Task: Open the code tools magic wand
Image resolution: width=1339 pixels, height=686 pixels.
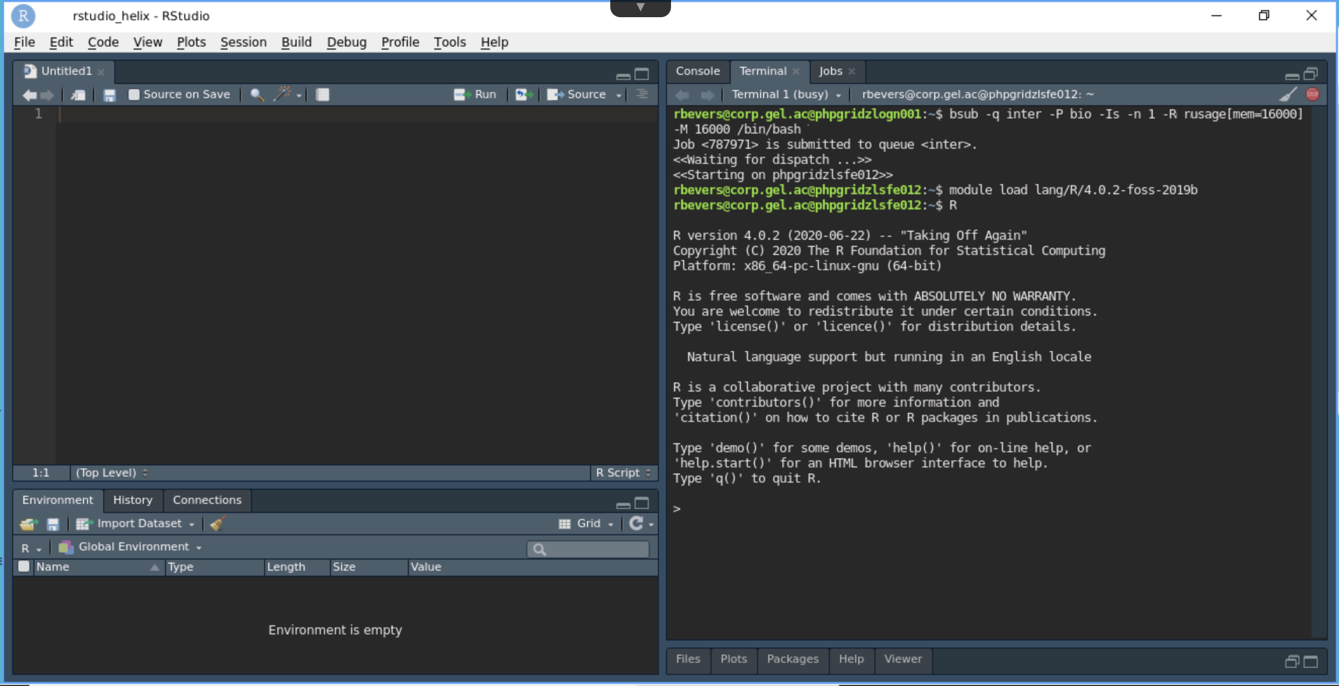Action: click(282, 94)
